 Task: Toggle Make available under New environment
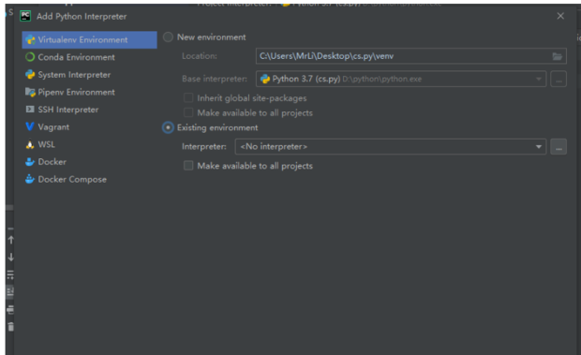[188, 112]
